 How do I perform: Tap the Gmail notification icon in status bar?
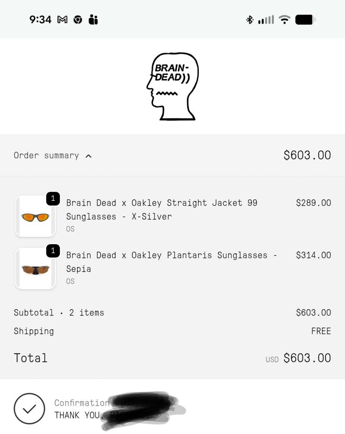pyautogui.click(x=62, y=20)
